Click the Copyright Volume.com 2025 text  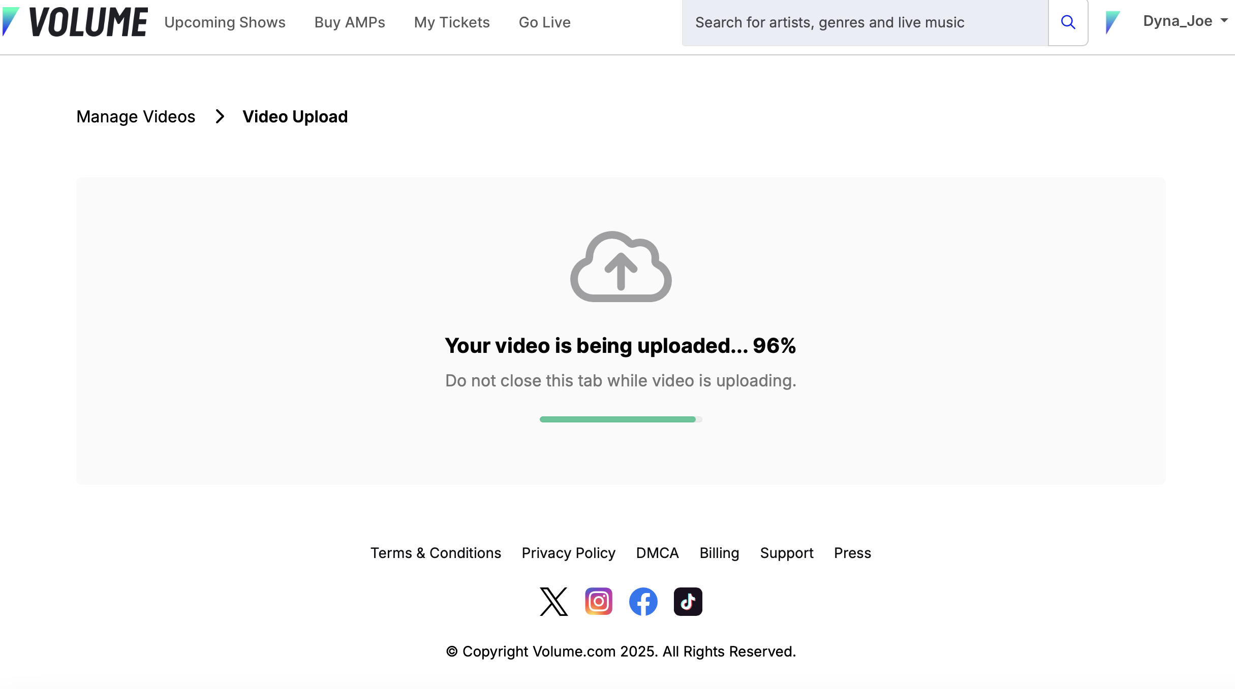pyautogui.click(x=621, y=651)
